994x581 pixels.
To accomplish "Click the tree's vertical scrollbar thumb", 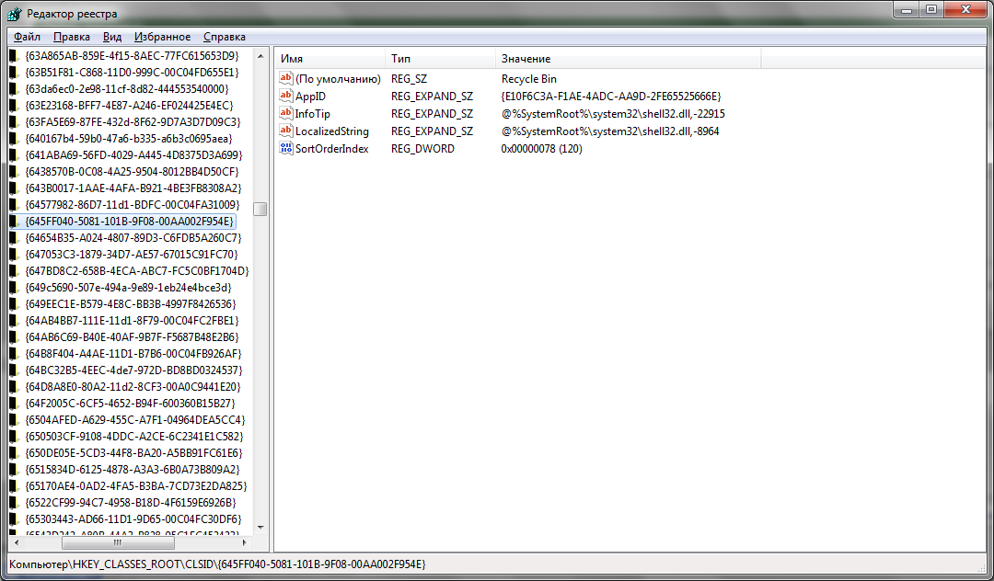I will coord(260,209).
